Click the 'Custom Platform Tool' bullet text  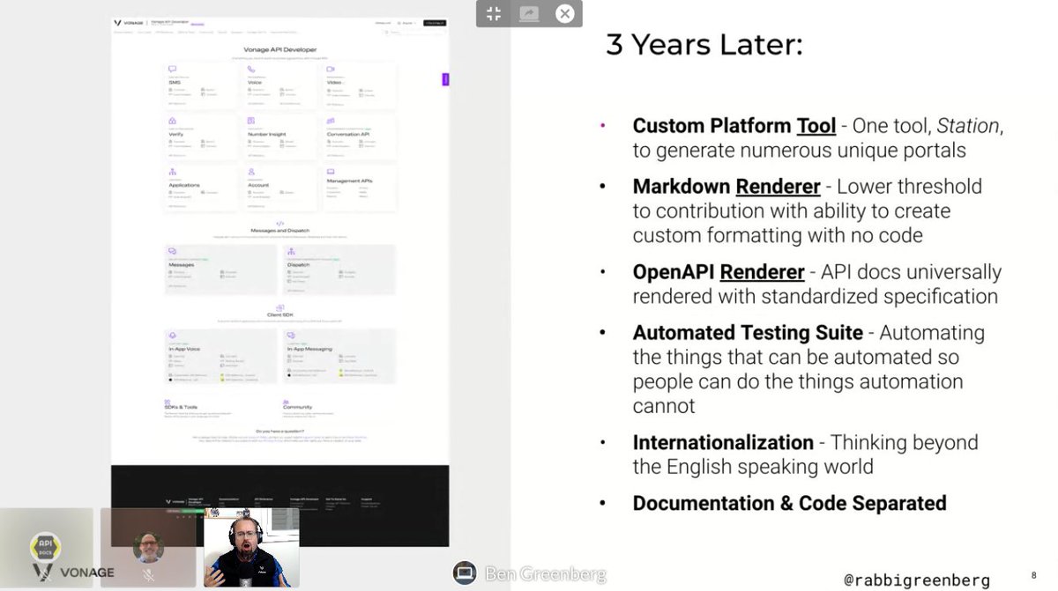[x=734, y=126]
